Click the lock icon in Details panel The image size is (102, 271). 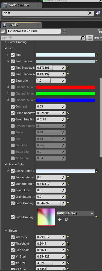tap(100, 31)
